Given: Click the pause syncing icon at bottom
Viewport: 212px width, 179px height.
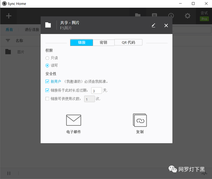Looking at the screenshot, I should 9,173.
